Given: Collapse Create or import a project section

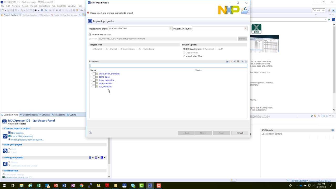Looking at the screenshot, I should click(3, 128).
